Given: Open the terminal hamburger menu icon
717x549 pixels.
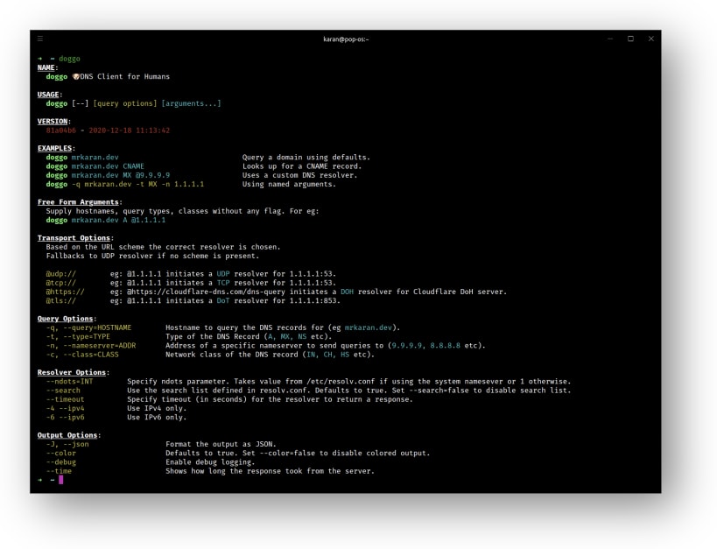Looking at the screenshot, I should (40, 39).
